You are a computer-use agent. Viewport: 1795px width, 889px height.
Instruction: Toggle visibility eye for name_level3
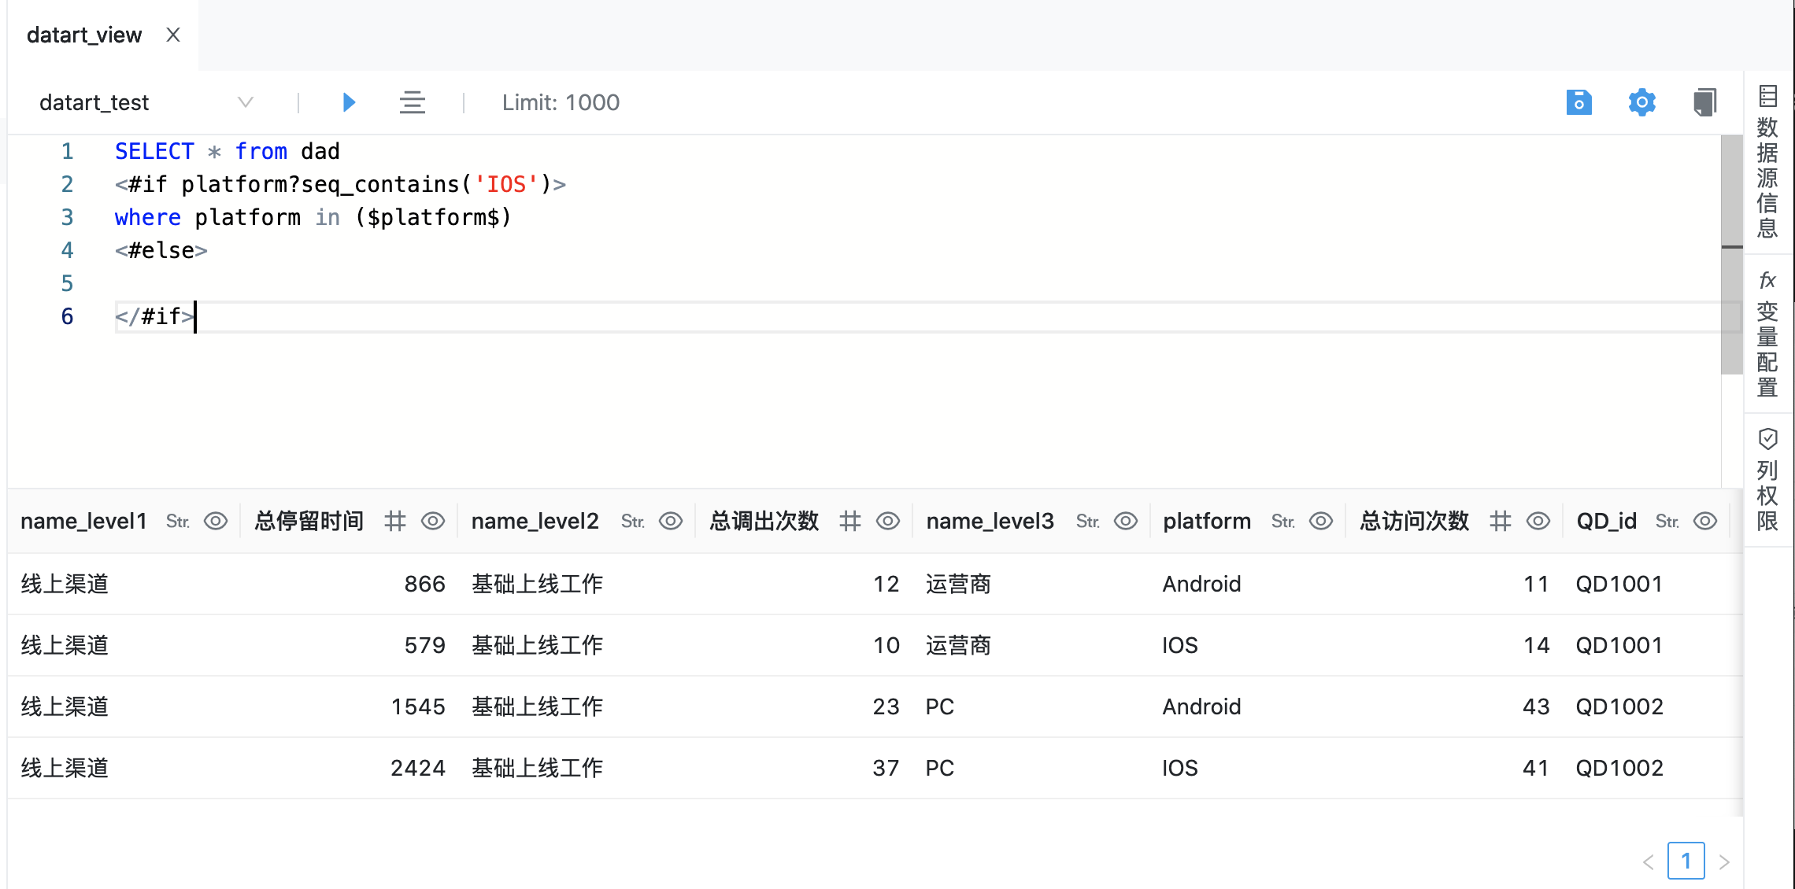point(1126,521)
